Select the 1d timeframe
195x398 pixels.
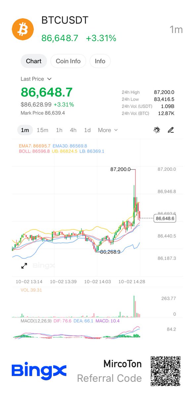pyautogui.click(x=87, y=130)
